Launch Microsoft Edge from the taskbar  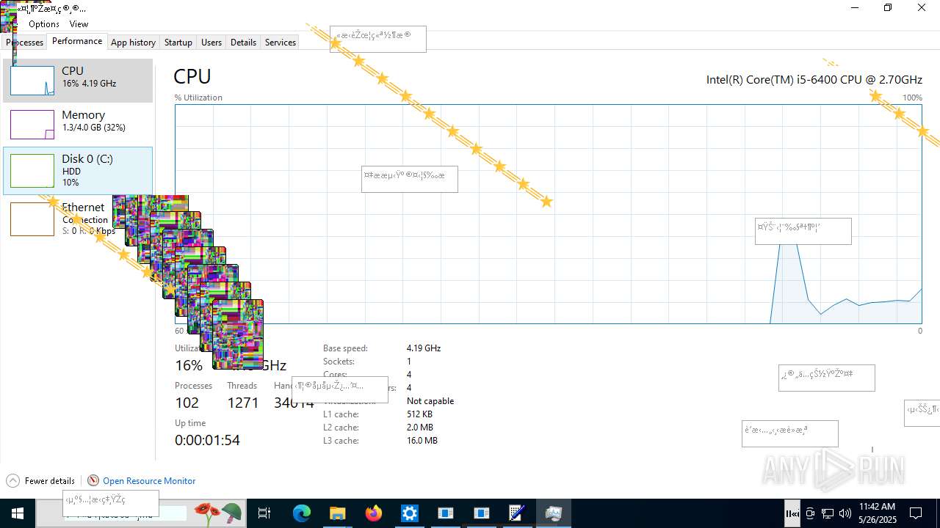pos(302,513)
